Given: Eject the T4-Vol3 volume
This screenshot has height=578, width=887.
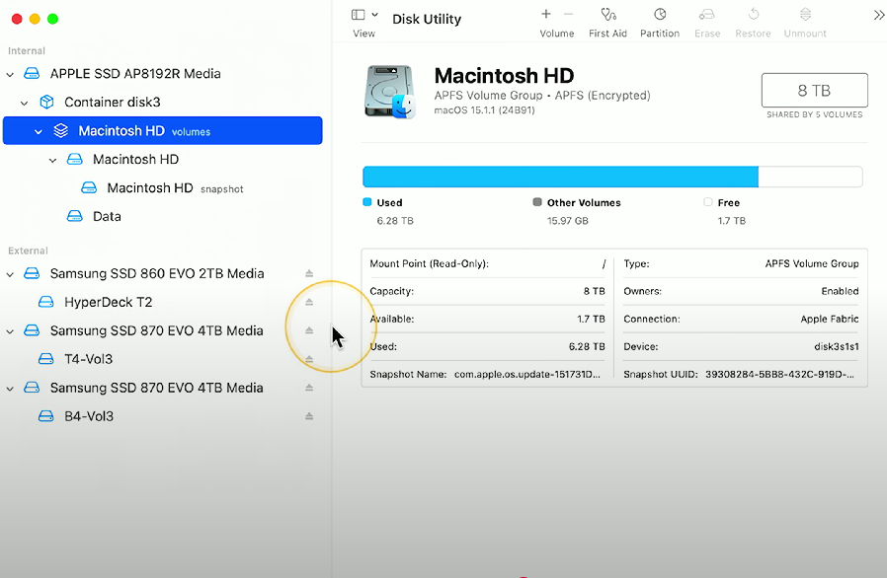Looking at the screenshot, I should 309,359.
